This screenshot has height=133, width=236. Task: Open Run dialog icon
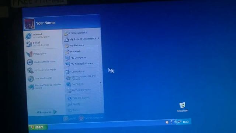tap(70, 110)
